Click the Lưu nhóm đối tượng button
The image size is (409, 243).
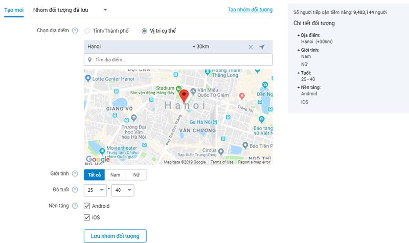(x=115, y=235)
